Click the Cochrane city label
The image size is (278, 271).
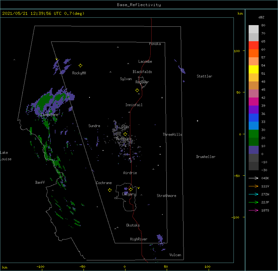click(x=104, y=183)
